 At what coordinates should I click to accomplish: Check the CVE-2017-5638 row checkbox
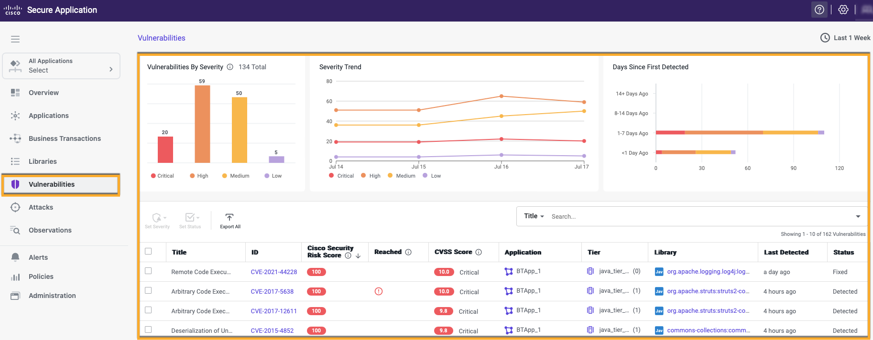[x=148, y=290]
